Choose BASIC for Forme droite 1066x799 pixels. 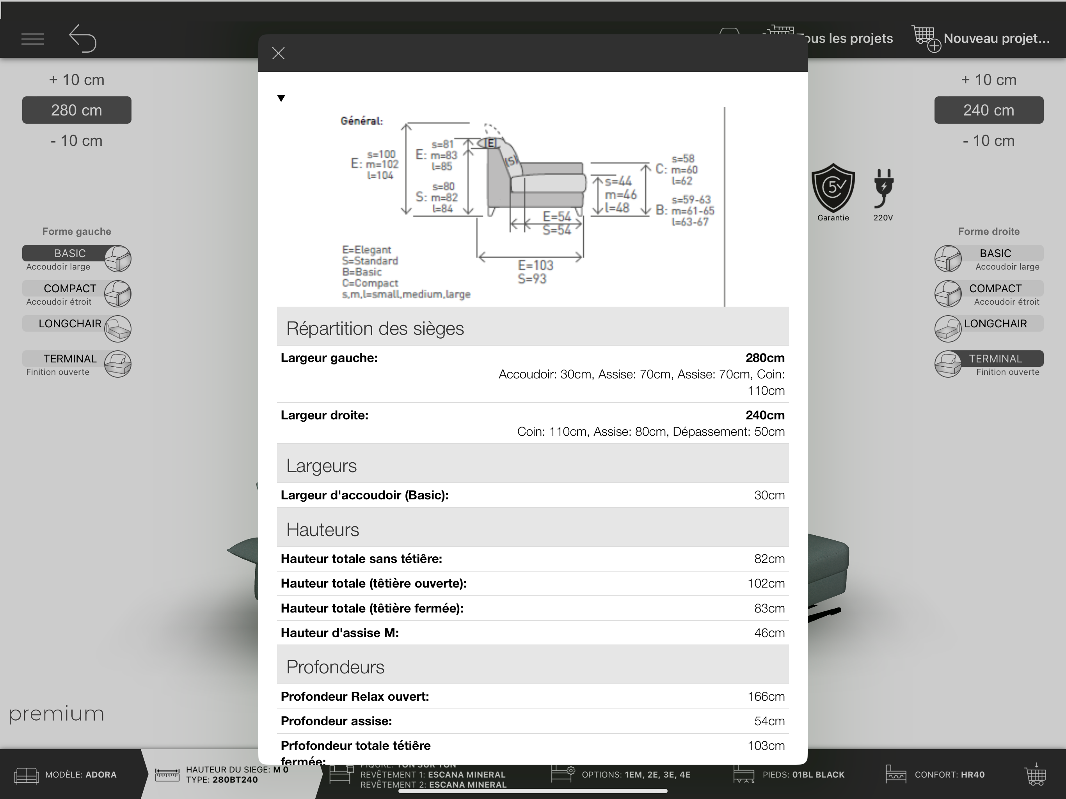point(996,254)
